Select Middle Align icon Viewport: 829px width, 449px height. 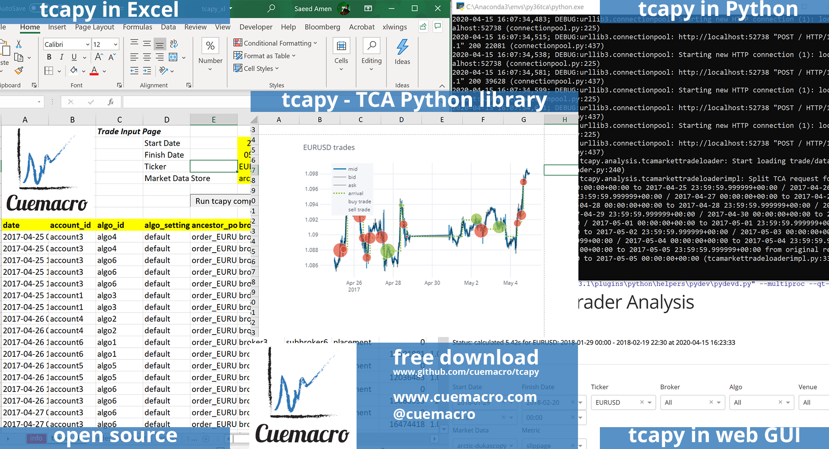(x=147, y=43)
